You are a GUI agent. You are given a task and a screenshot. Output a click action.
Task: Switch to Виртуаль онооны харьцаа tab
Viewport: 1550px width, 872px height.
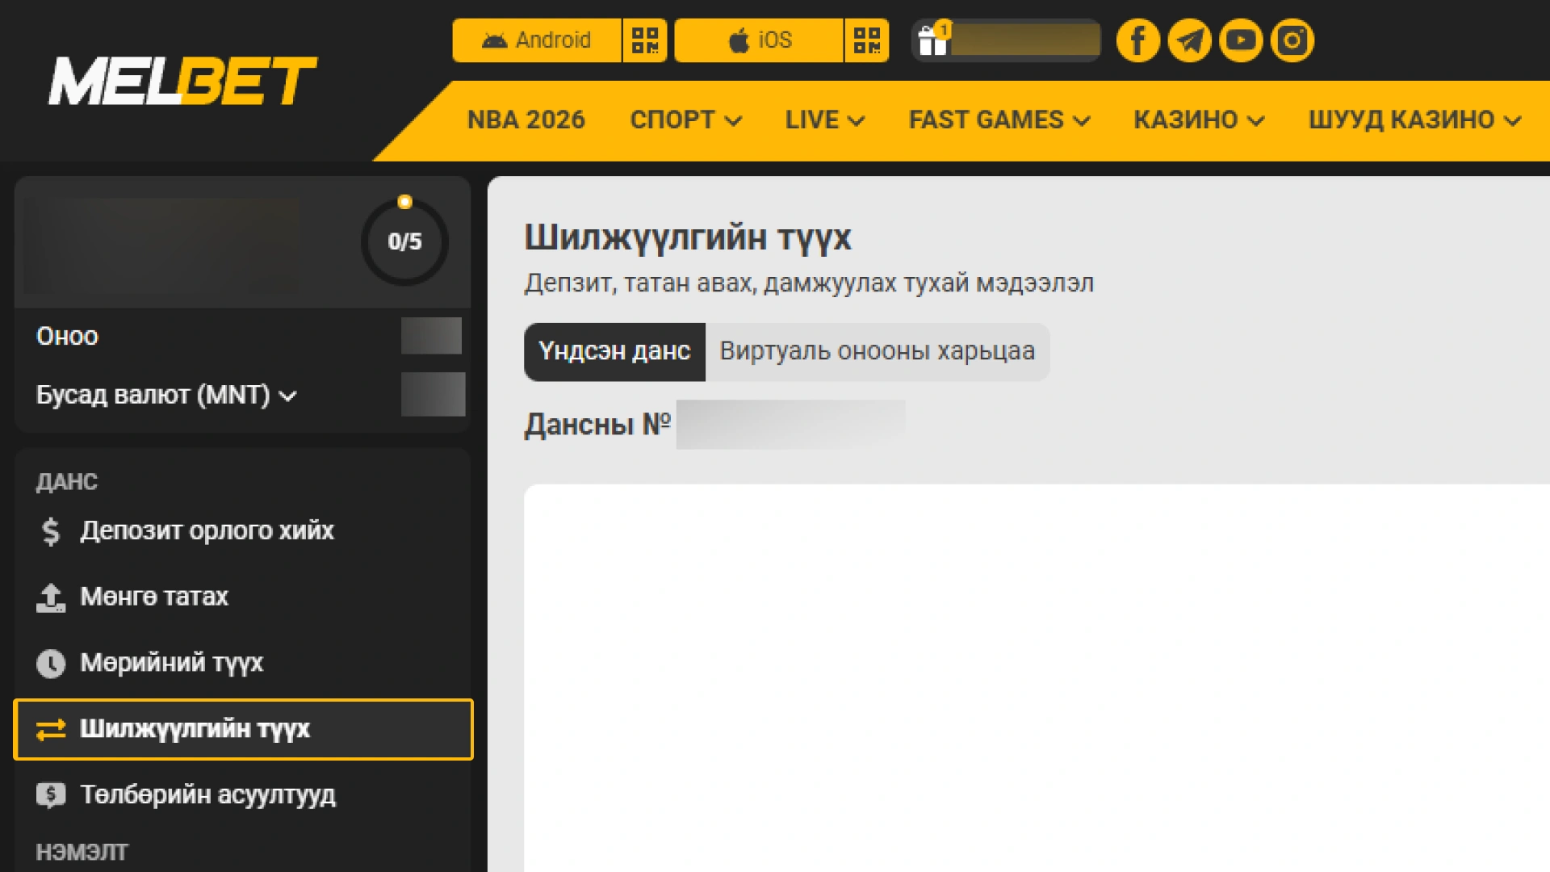pyautogui.click(x=878, y=351)
